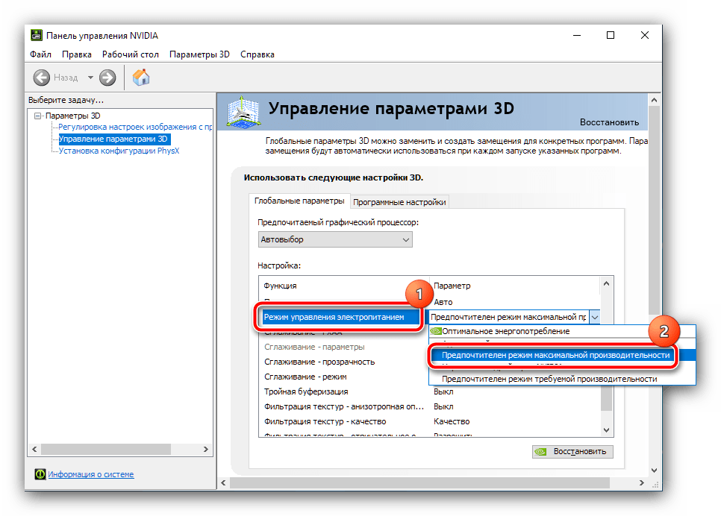Select Сглаживание - прозрачность row

(x=319, y=362)
